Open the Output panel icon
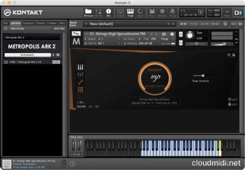The width and height of the screenshot is (245, 170). pyautogui.click(x=120, y=12)
